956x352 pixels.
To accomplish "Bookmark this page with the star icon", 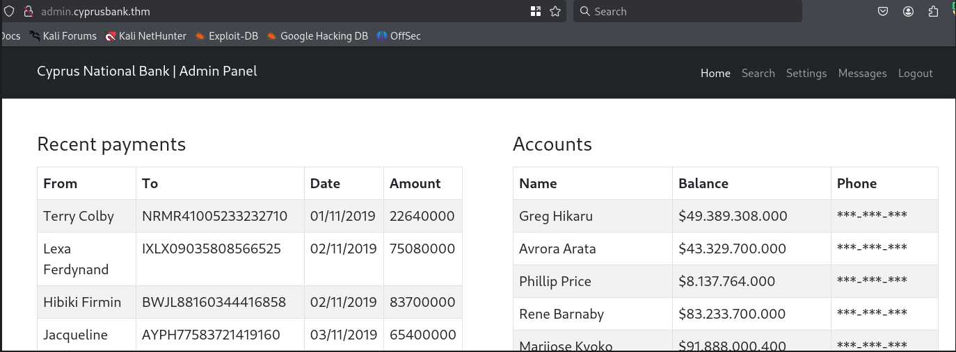I will tap(555, 11).
